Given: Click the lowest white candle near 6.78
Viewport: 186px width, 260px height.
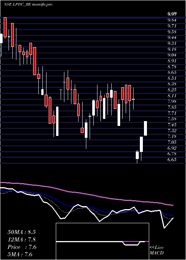Looking at the screenshot, I should 137,155.
